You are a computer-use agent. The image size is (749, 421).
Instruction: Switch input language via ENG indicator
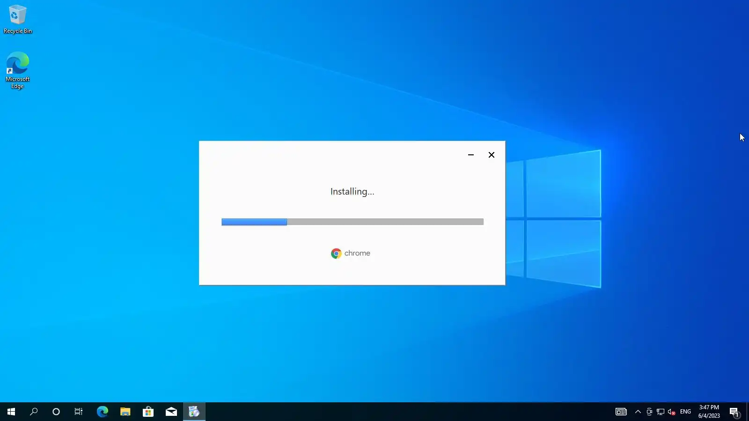pyautogui.click(x=685, y=412)
